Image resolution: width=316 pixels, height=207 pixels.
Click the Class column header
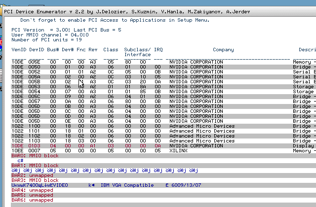(111, 50)
